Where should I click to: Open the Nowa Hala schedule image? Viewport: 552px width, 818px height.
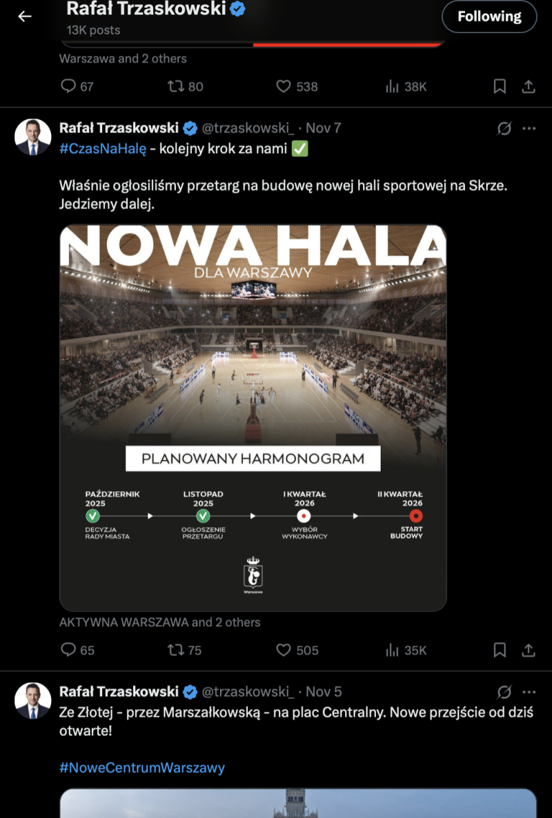(253, 418)
